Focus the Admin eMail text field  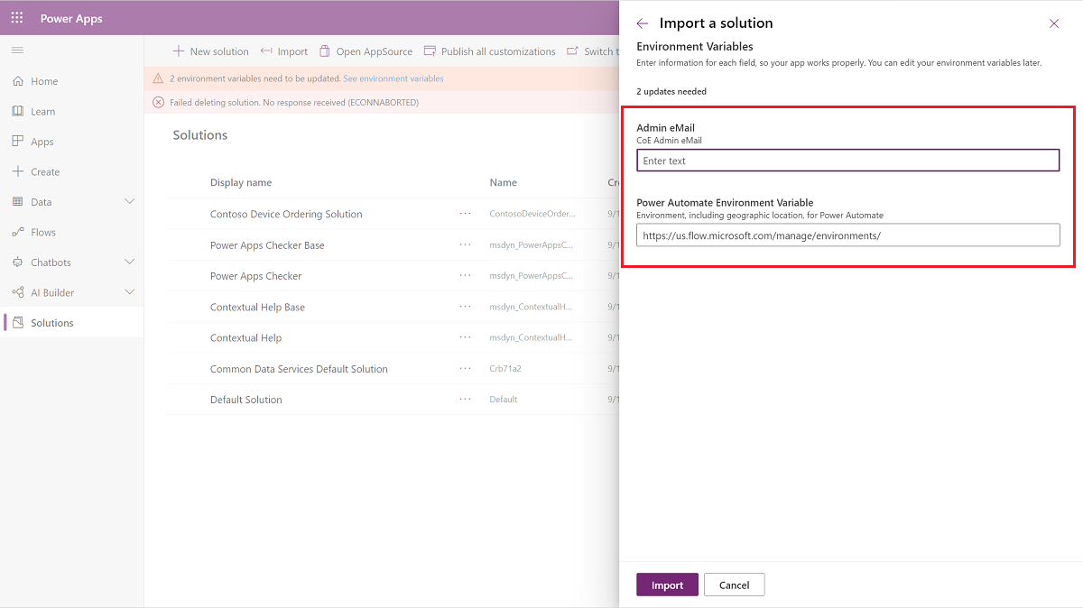[847, 161]
